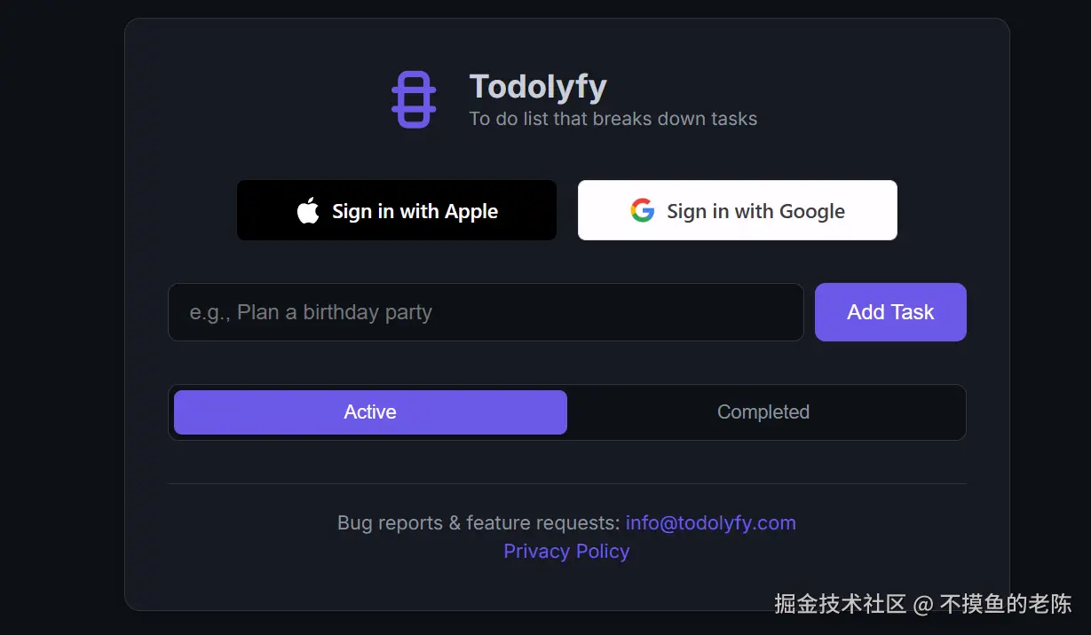Open the info@todolyfy.com email link
Screen dimensions: 1091x635
click(x=711, y=523)
